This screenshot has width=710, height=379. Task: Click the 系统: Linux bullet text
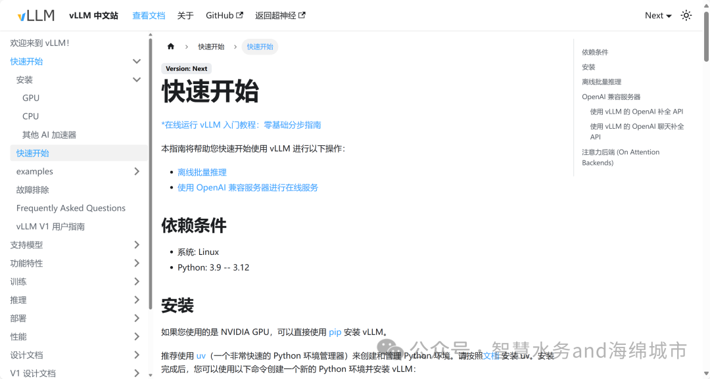[199, 252]
